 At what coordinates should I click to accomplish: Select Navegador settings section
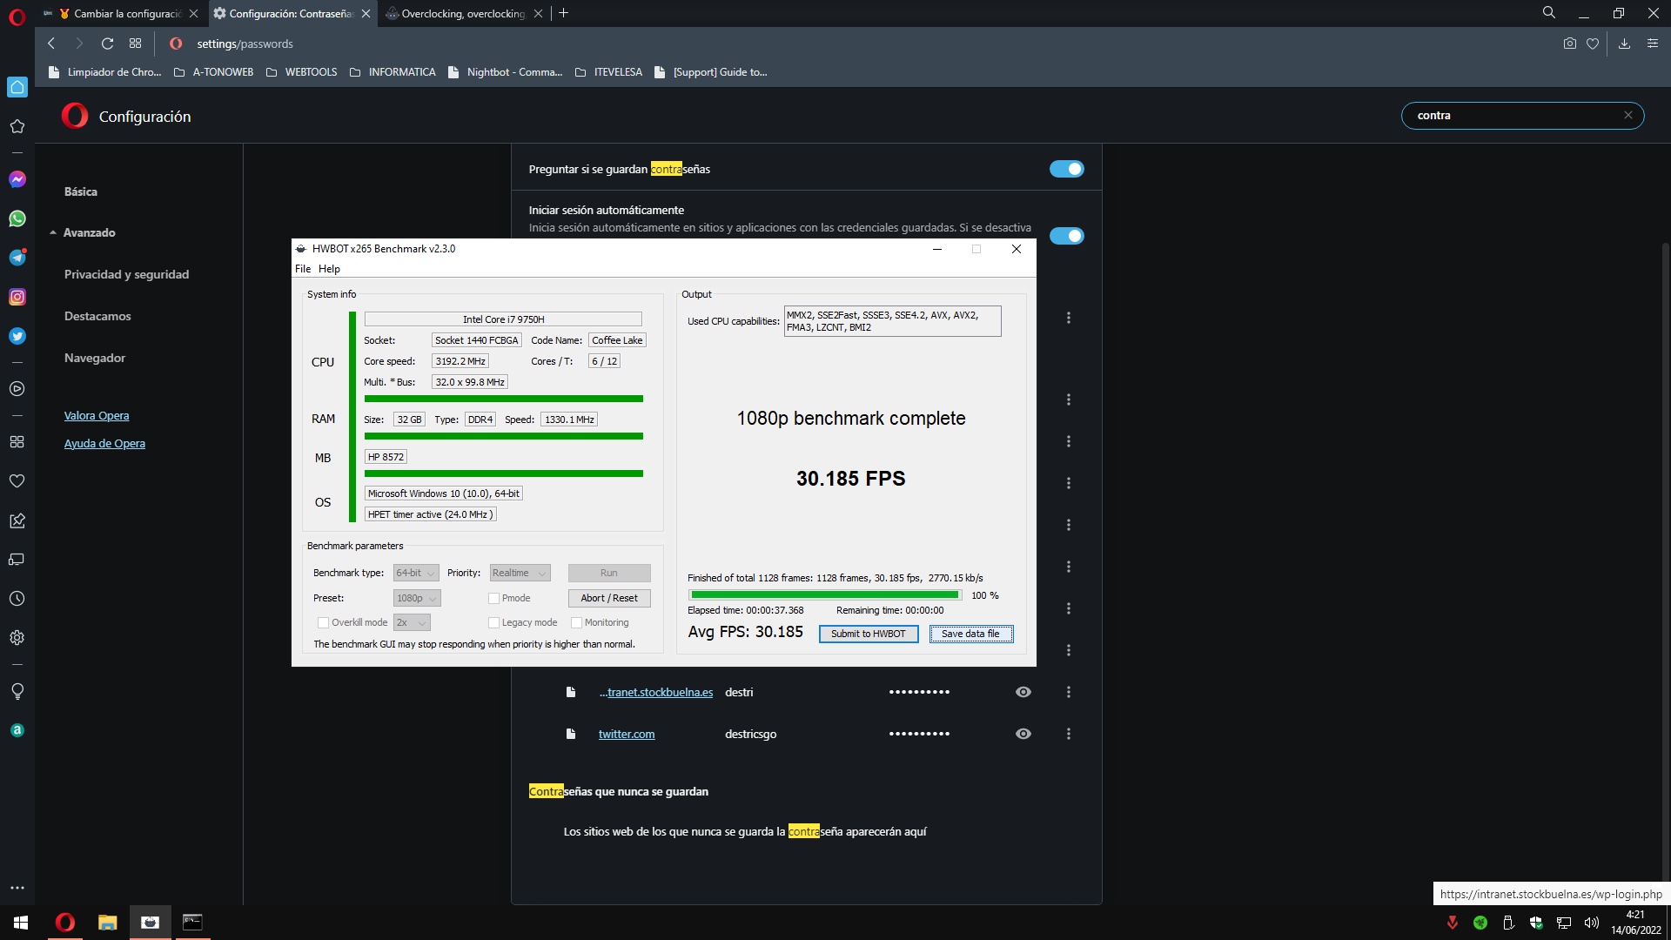point(95,358)
